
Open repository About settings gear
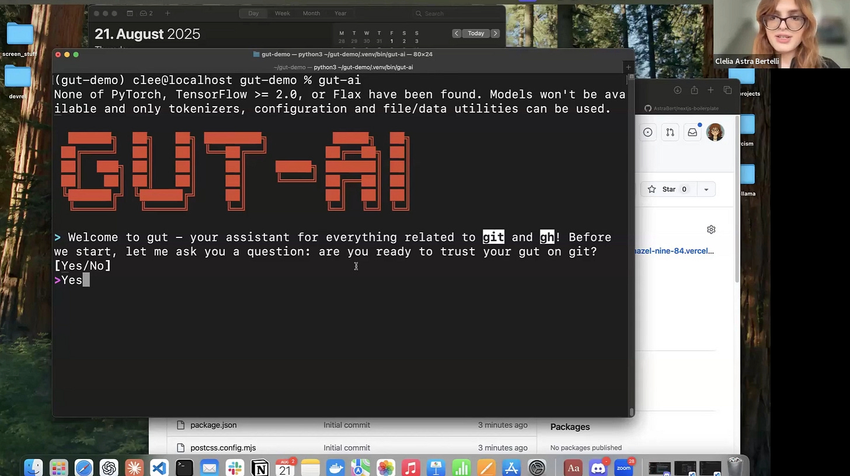coord(711,229)
